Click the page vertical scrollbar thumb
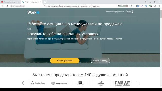This screenshot has height=91, width=162. (x=161, y=14)
